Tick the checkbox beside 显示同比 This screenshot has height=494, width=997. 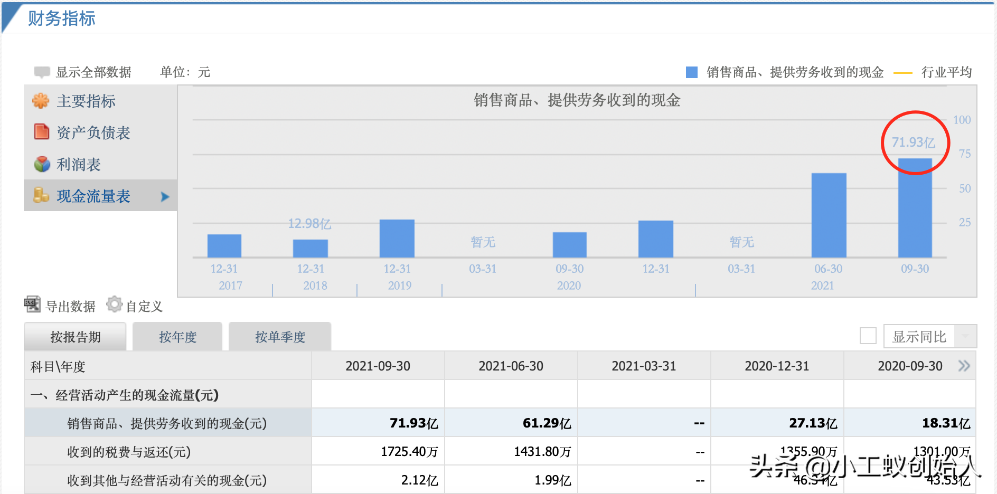868,336
